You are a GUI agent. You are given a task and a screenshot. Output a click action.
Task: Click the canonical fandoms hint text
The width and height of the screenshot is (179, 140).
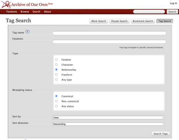pyautogui.click(x=142, y=47)
